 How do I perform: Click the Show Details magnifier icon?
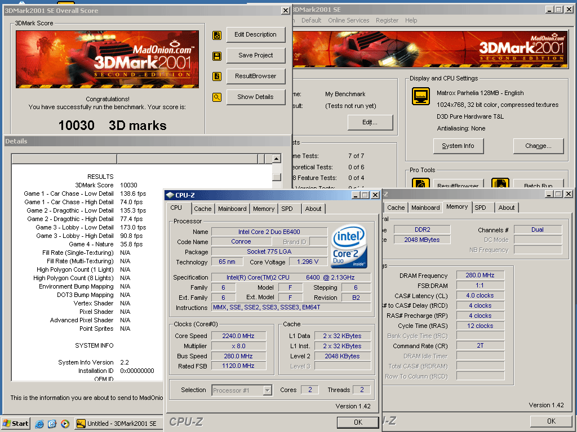coord(217,97)
